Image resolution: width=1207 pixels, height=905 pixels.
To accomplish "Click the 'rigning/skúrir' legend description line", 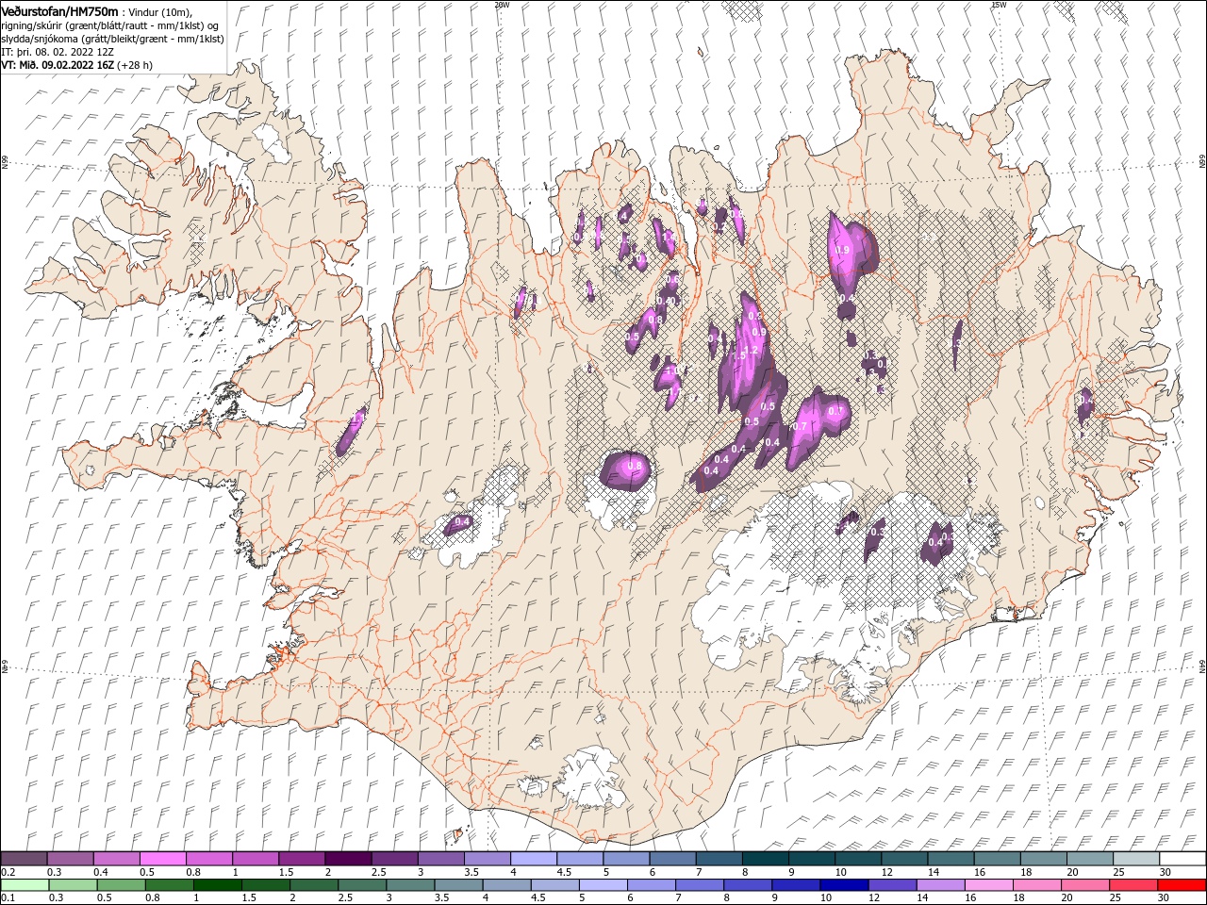I will point(110,25).
